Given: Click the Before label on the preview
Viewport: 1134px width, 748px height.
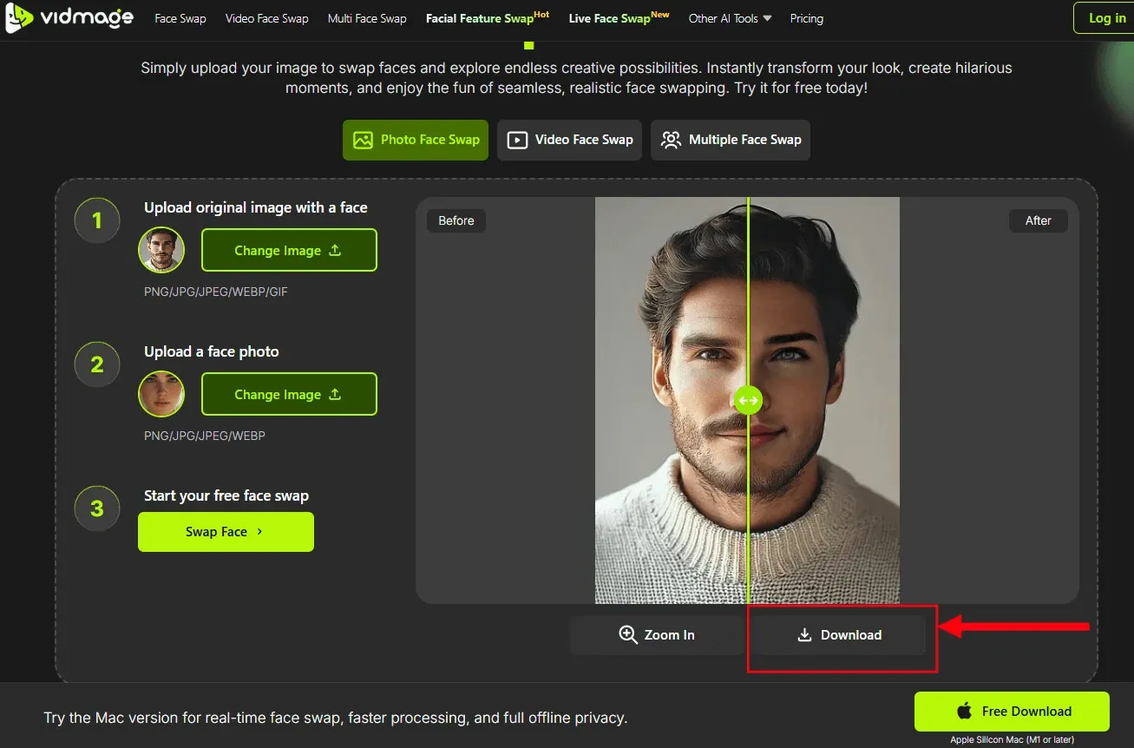Looking at the screenshot, I should point(456,220).
